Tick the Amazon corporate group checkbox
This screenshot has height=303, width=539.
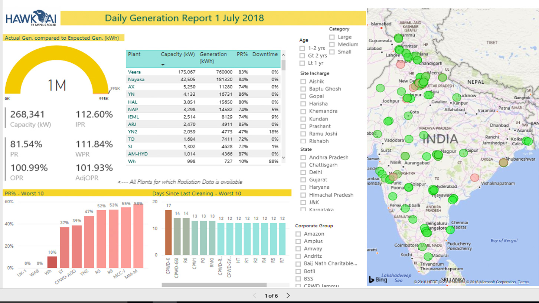[x=298, y=234]
